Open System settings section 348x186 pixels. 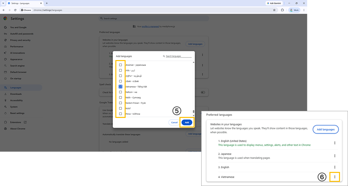click(14, 107)
